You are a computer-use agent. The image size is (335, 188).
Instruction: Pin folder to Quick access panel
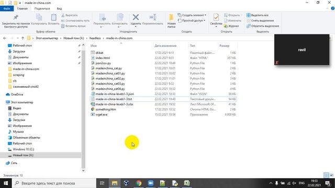point(16,21)
